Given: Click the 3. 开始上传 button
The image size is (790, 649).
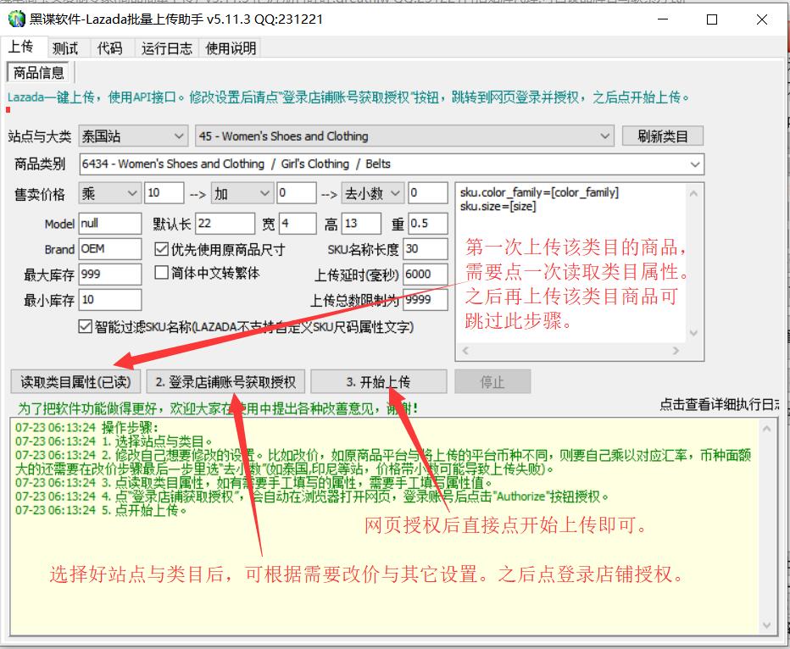Looking at the screenshot, I should click(378, 381).
